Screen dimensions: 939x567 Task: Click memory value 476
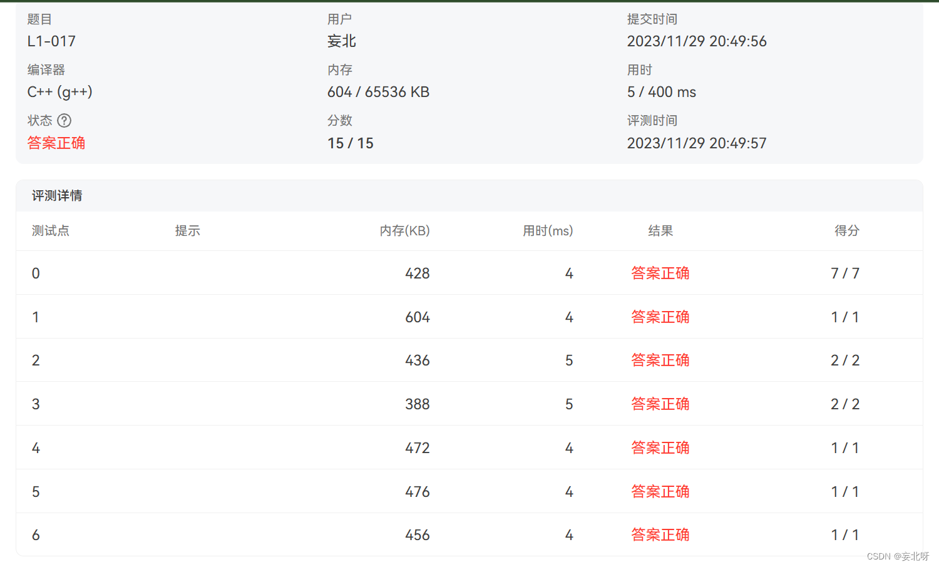tap(418, 492)
